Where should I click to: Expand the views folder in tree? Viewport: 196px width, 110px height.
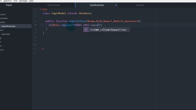click(2, 30)
